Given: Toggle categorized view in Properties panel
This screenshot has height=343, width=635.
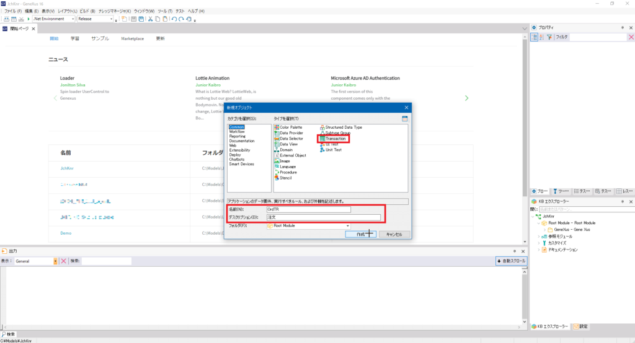Looking at the screenshot, I should coord(535,37).
